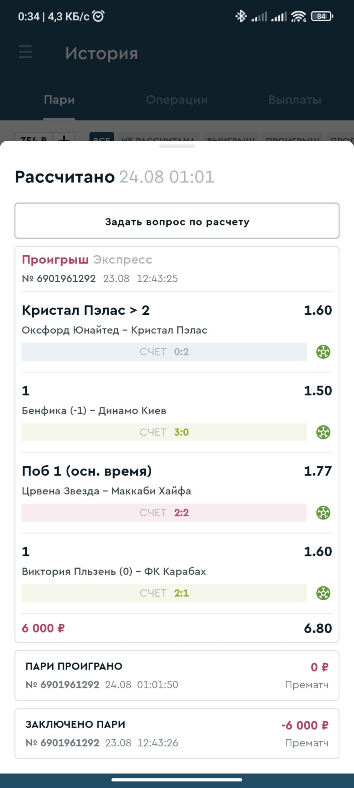354x788 pixels.
Task: Select the НЕ РАССЧИТАНА filter chip
Action: (158, 138)
